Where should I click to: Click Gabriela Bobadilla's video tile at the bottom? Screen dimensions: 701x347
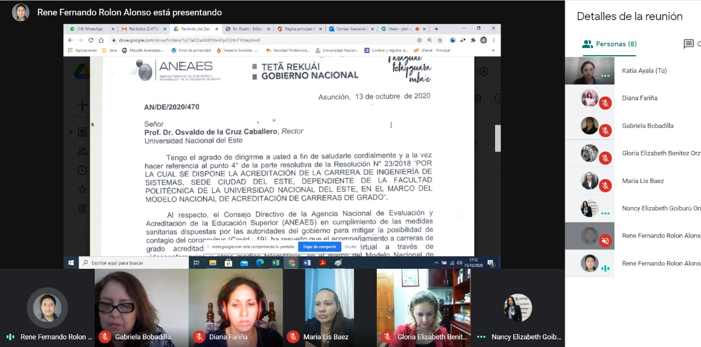(141, 308)
